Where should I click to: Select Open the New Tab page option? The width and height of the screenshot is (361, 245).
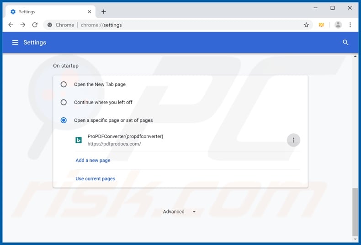(64, 84)
